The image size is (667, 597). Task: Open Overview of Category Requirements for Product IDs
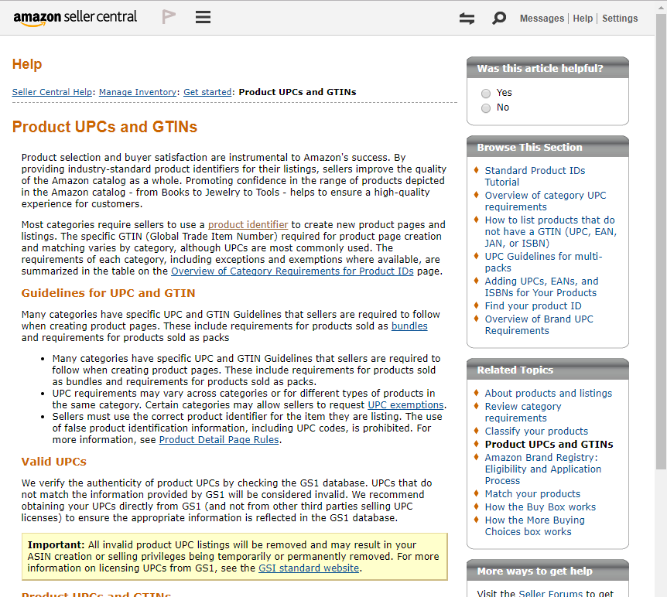click(x=292, y=271)
